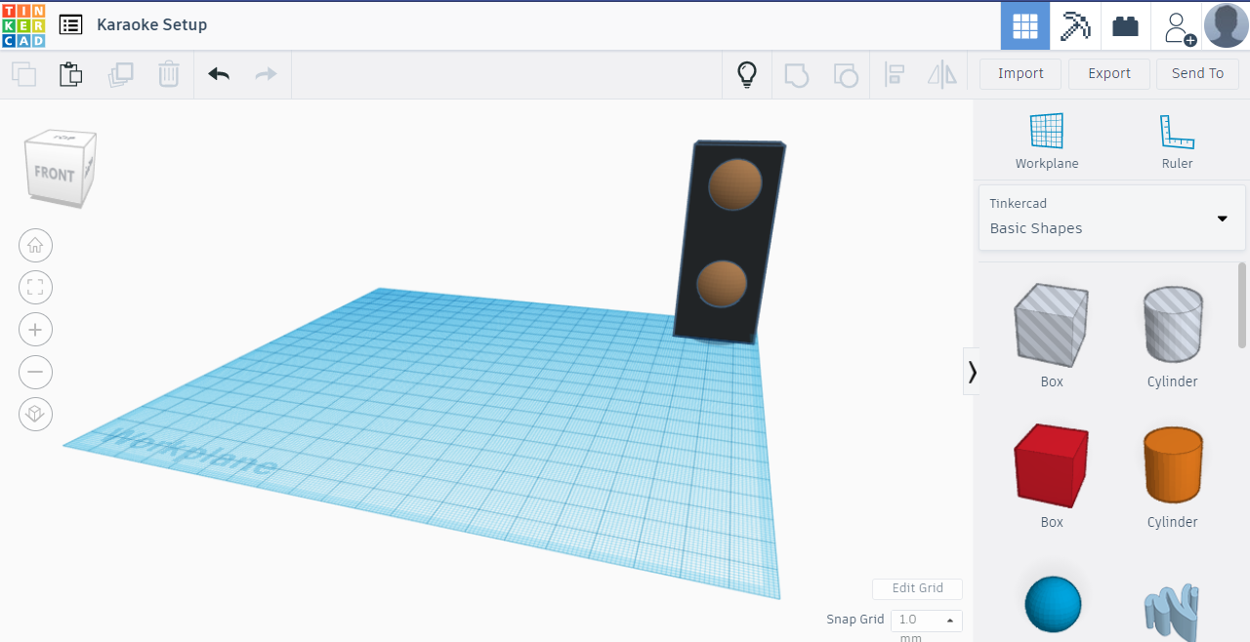Click the Paste toolbar icon
Image resolution: width=1250 pixels, height=642 pixels.
pyautogui.click(x=70, y=74)
